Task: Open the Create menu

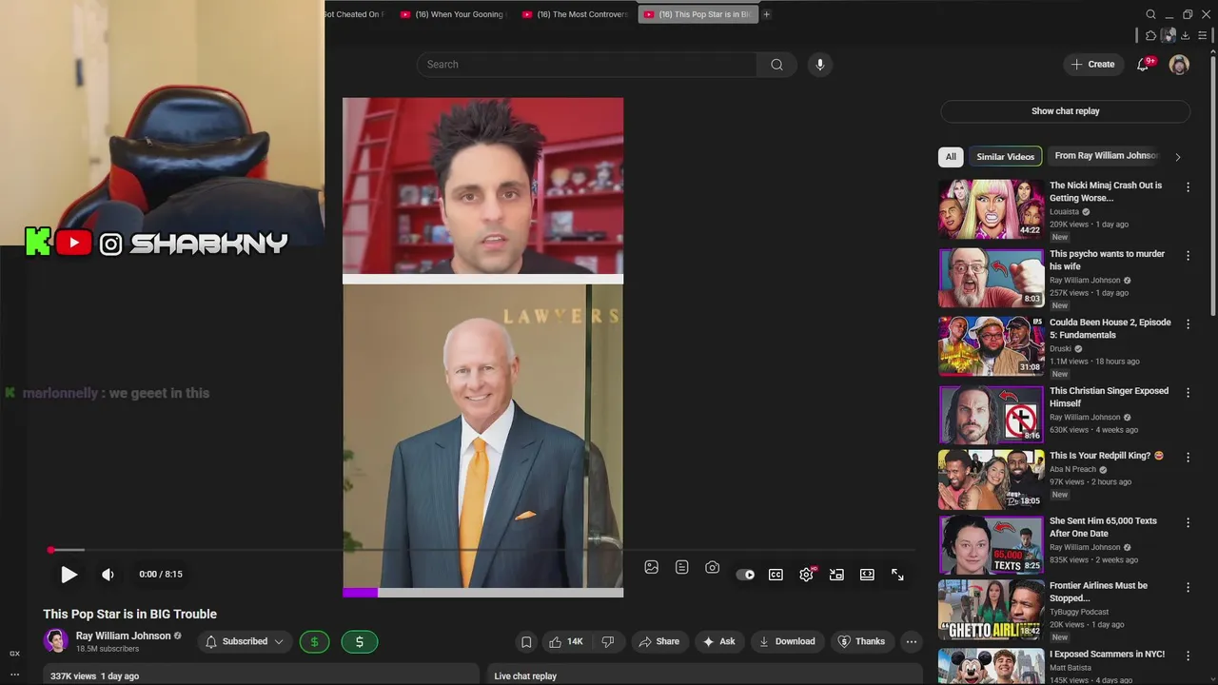Action: point(1092,65)
